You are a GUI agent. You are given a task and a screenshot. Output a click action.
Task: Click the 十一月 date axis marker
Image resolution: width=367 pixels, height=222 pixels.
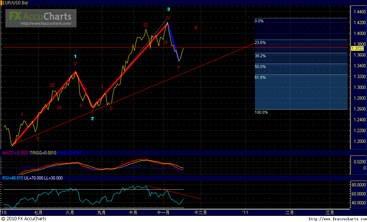164,213
